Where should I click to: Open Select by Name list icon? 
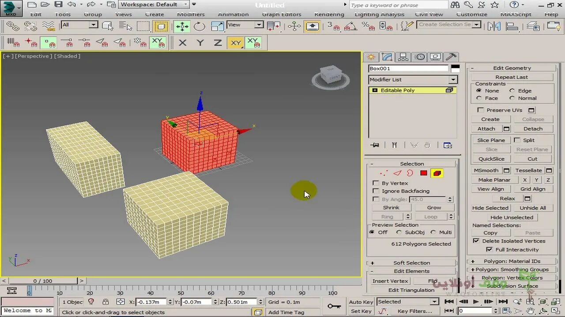coord(125,26)
